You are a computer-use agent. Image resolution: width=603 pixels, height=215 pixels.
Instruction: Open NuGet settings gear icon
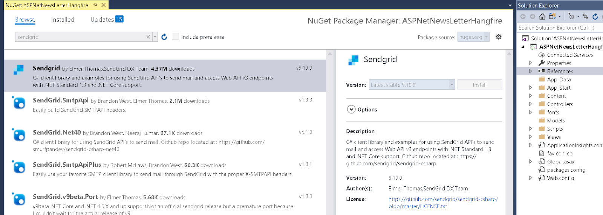coord(499,37)
